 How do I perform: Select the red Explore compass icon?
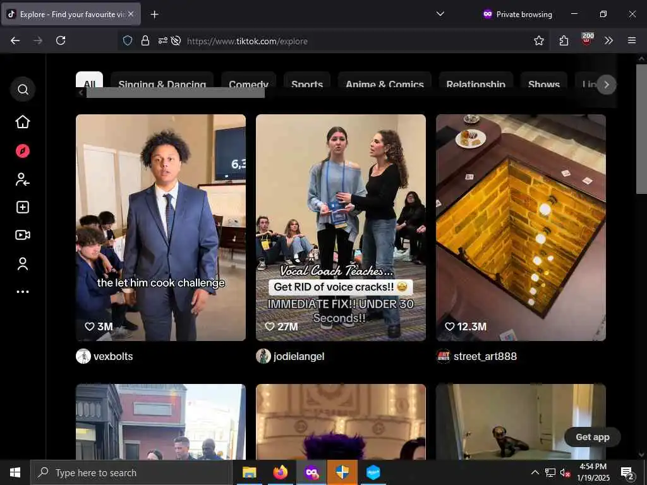(23, 151)
